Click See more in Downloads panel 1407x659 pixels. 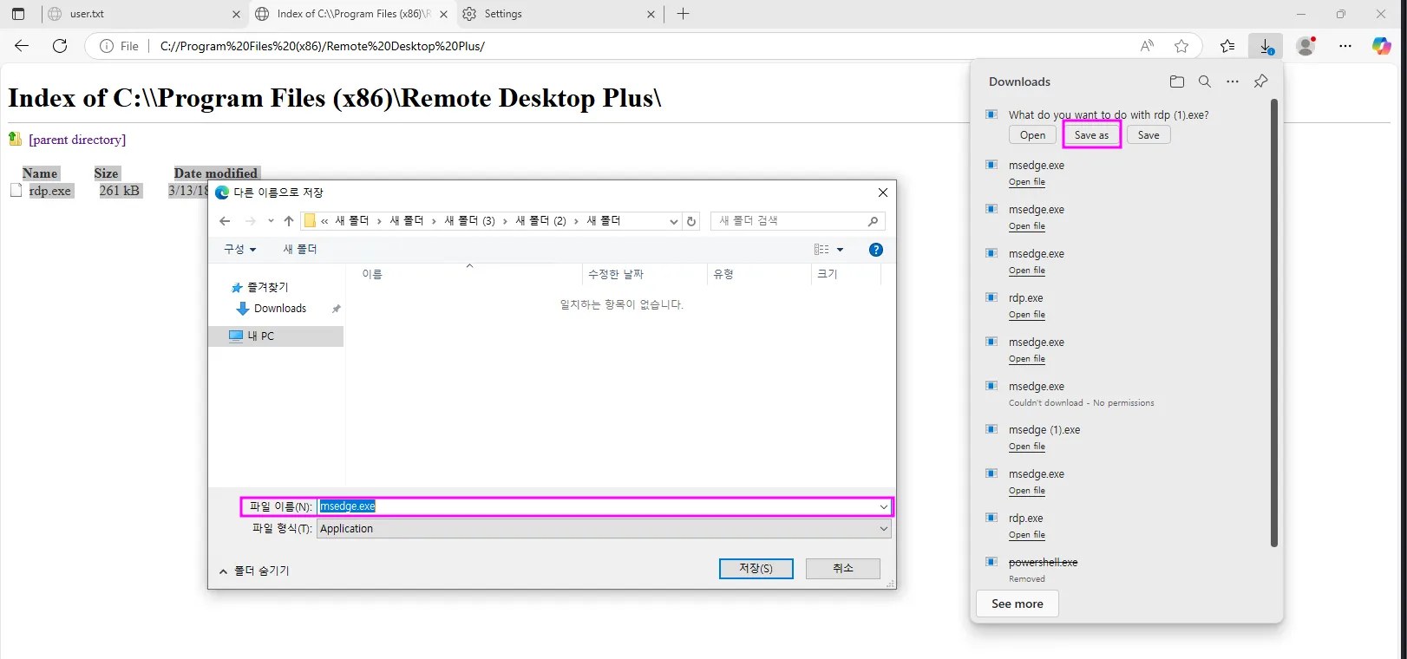[x=1018, y=604]
